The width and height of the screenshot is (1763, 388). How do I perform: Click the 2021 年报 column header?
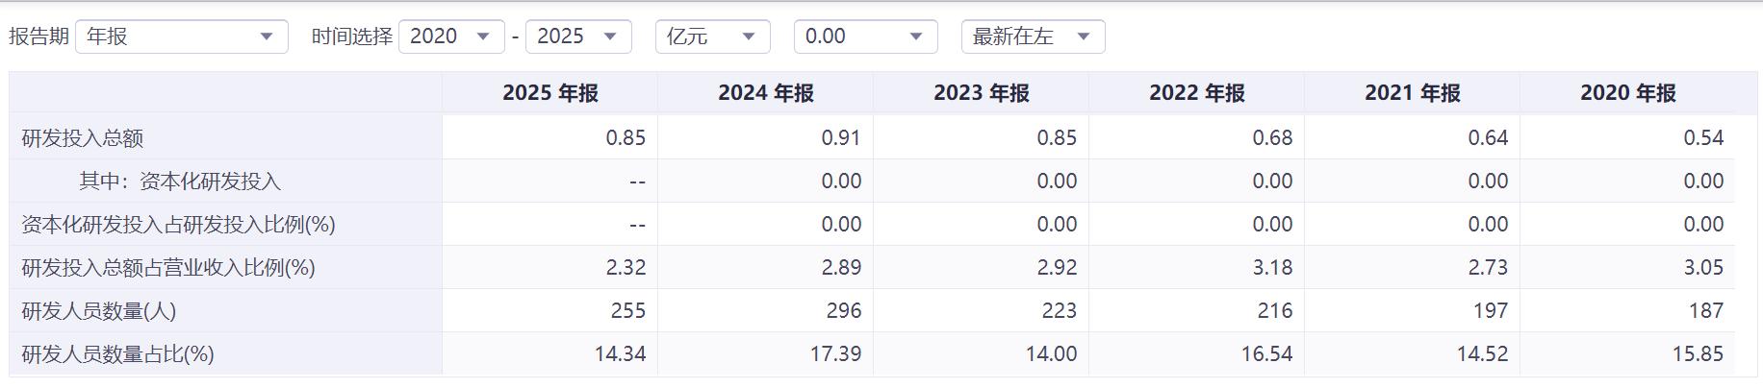[x=1413, y=93]
